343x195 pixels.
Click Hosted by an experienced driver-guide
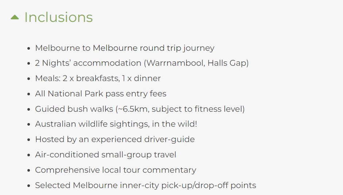coord(115,139)
